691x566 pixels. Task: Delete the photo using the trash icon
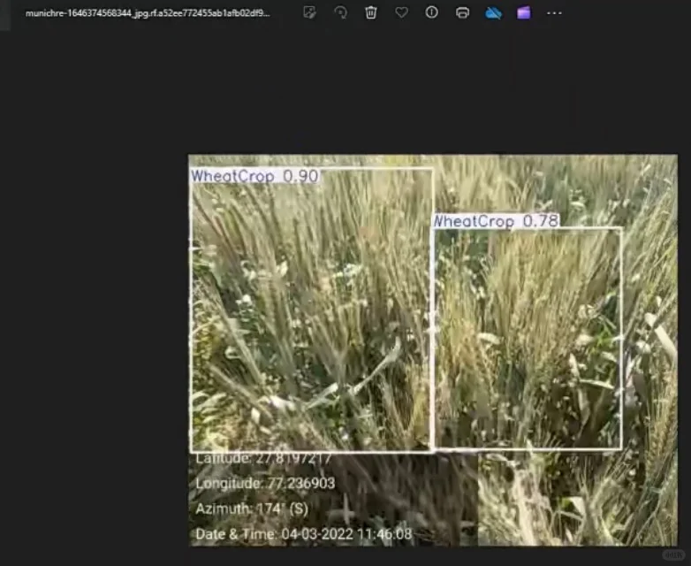(x=371, y=12)
